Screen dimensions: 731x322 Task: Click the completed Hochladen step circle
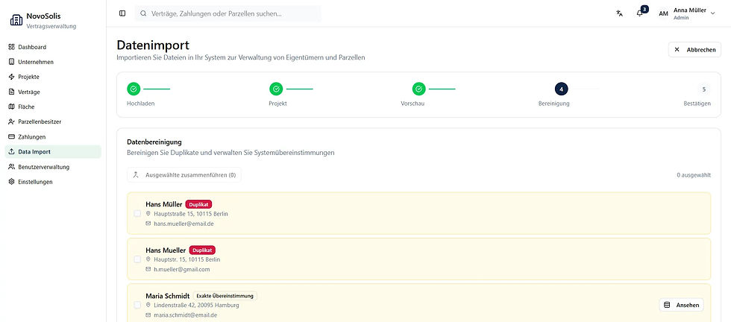tap(134, 89)
